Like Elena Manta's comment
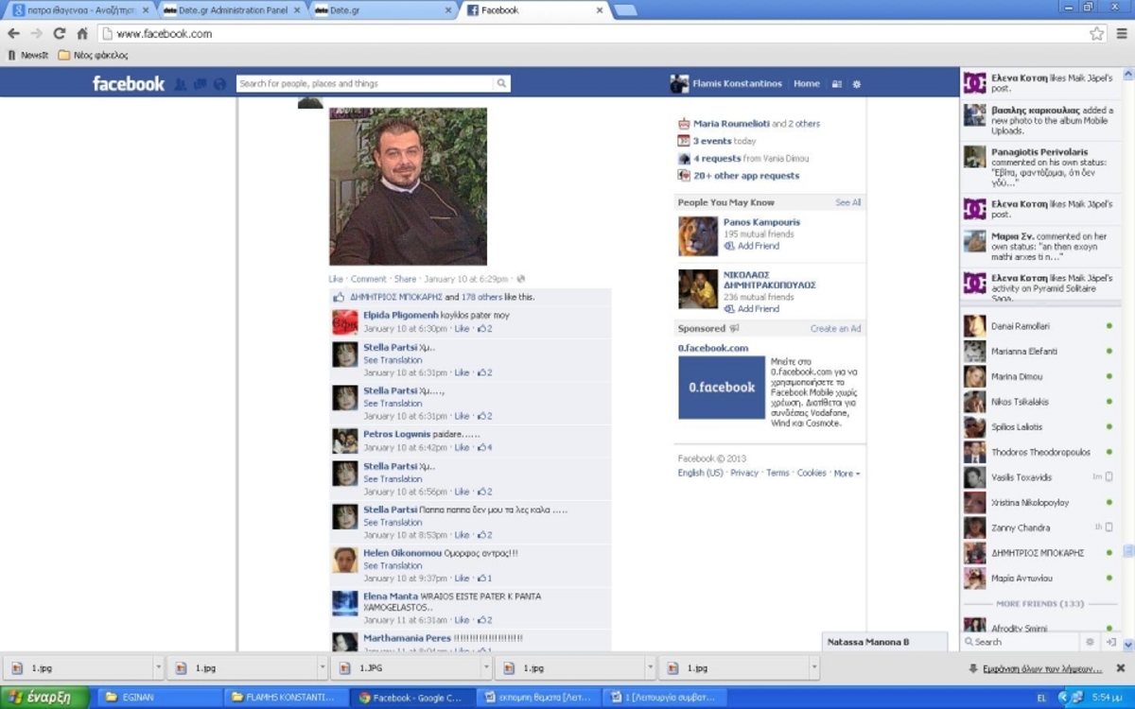 462,620
